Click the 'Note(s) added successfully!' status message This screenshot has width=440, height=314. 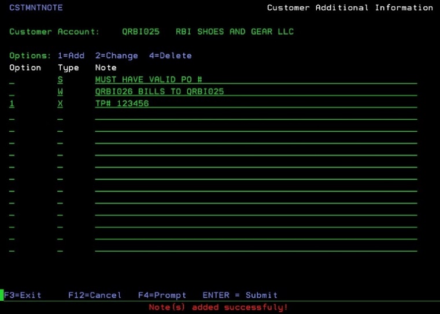pyautogui.click(x=218, y=307)
